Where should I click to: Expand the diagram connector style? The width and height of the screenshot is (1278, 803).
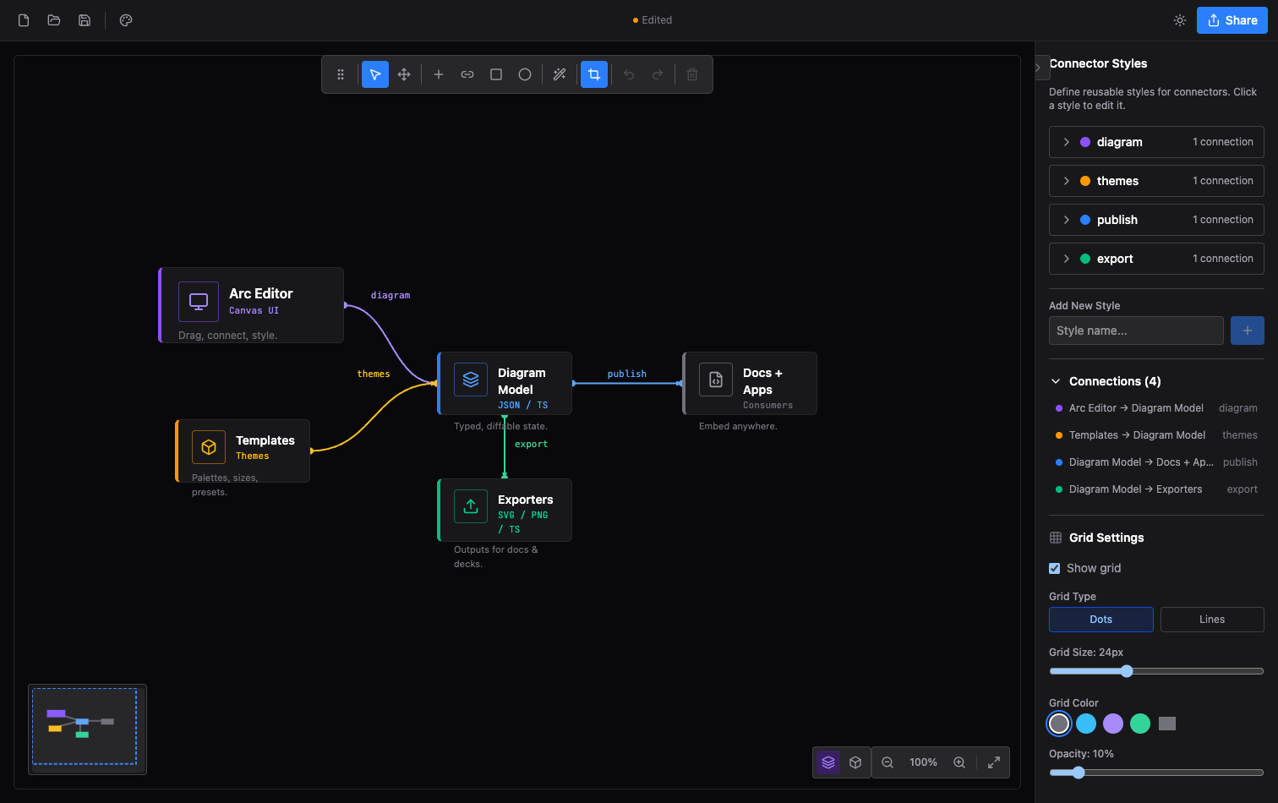coord(1156,142)
